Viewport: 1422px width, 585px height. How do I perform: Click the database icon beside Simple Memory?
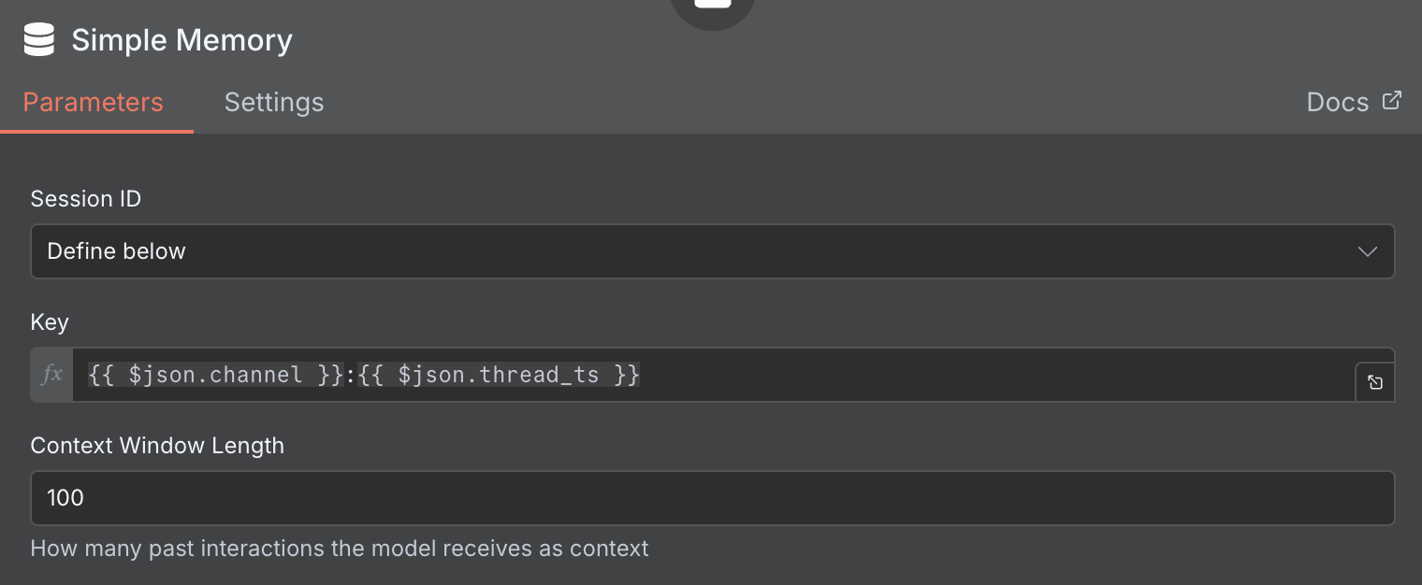(x=39, y=41)
